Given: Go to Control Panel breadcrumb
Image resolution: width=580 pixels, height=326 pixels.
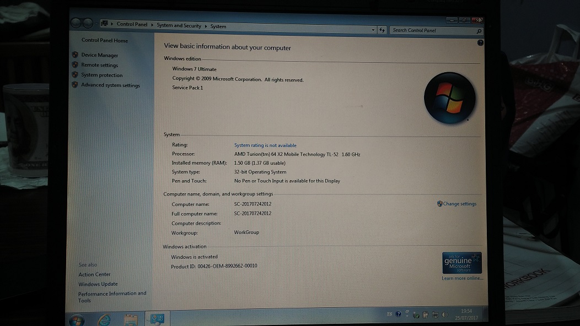Looking at the screenshot, I should pyautogui.click(x=132, y=24).
